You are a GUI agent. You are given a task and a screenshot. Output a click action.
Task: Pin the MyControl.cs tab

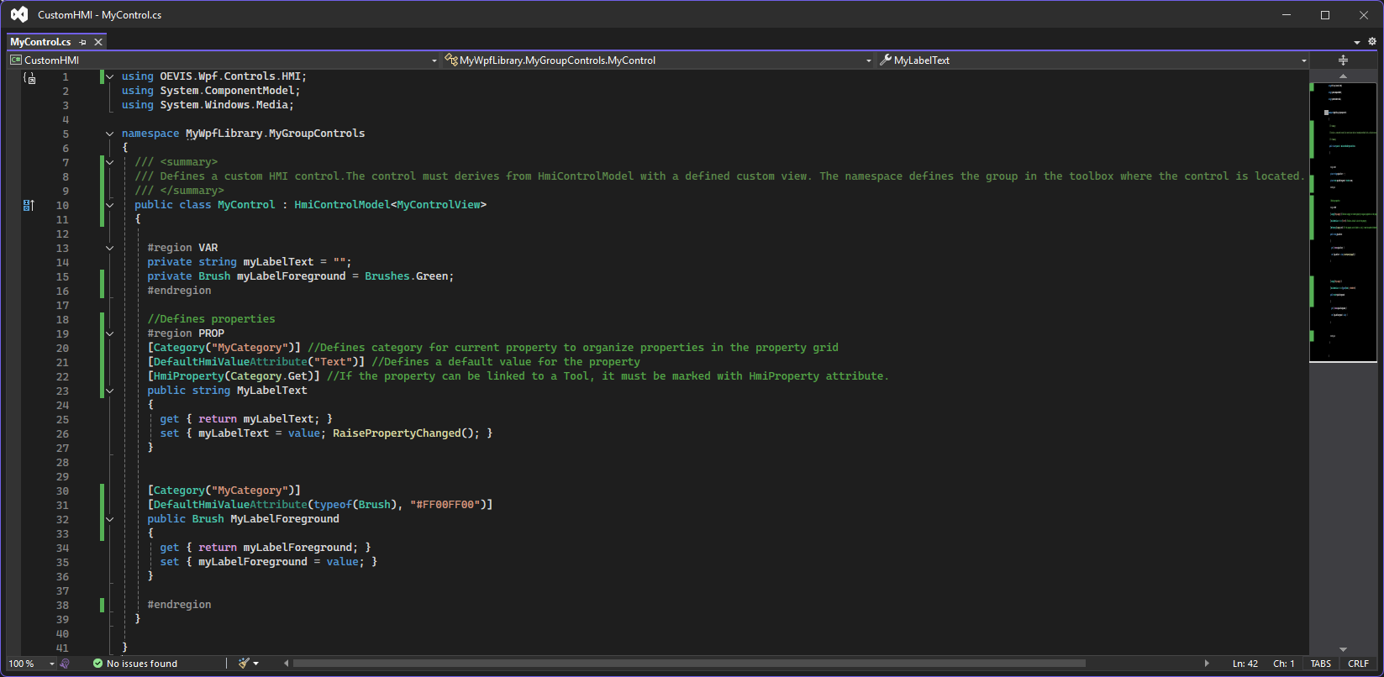coord(82,42)
